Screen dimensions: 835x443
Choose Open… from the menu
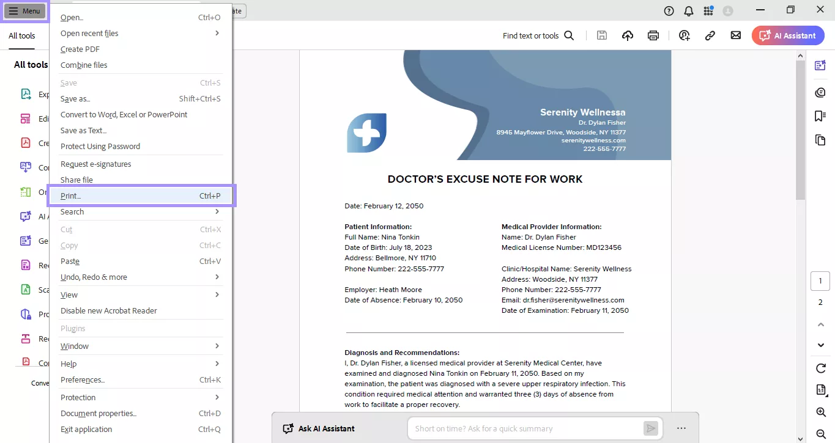(141, 17)
